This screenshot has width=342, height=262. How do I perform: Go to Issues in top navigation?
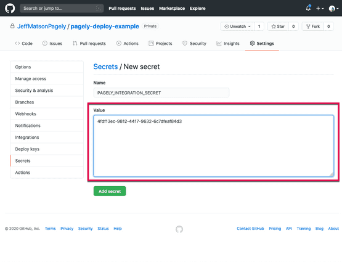(147, 8)
